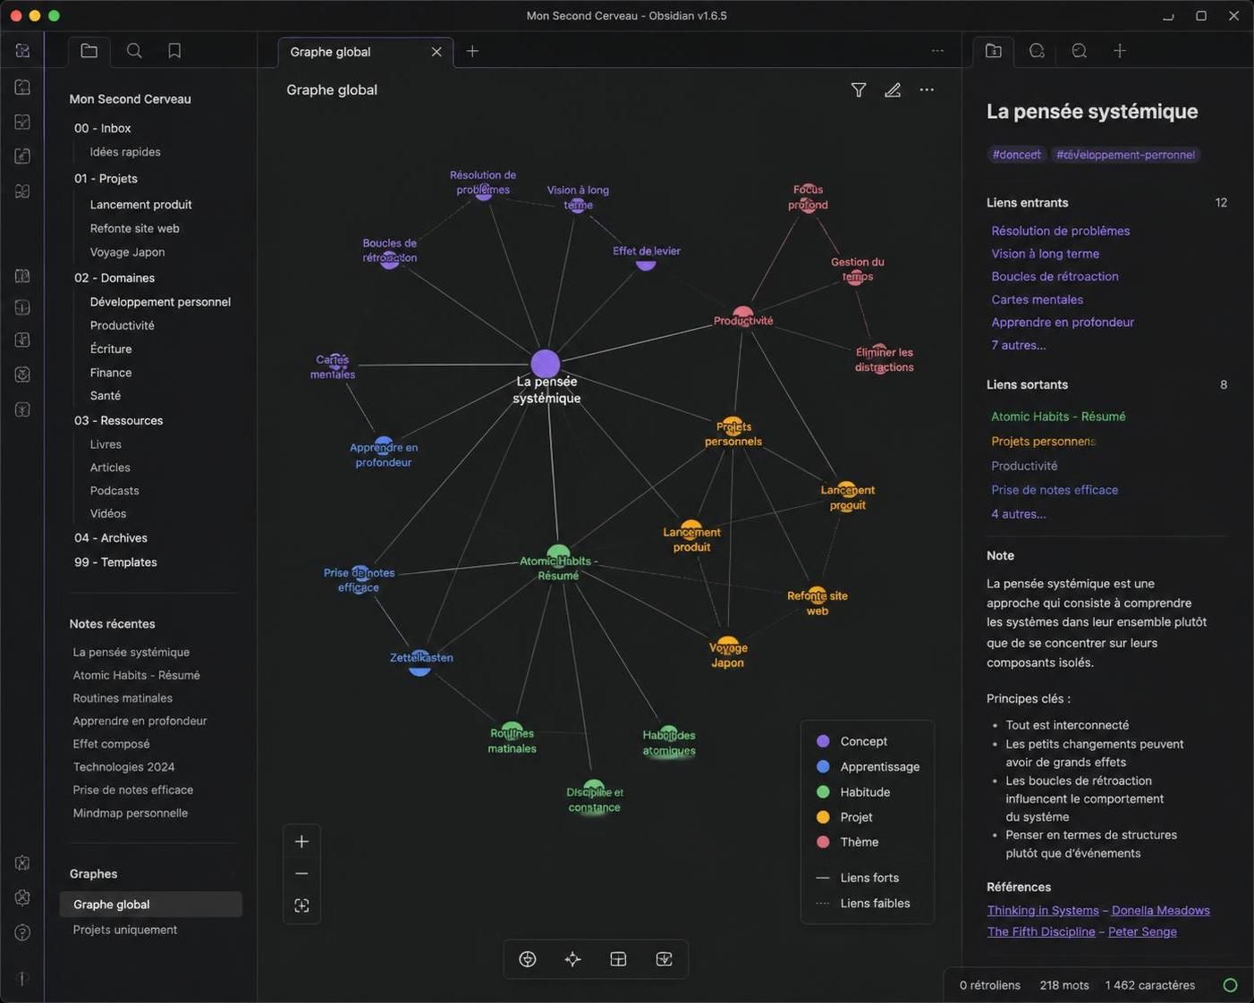Click the Concept purple legend swatch
The image size is (1254, 1003).
pyautogui.click(x=823, y=741)
